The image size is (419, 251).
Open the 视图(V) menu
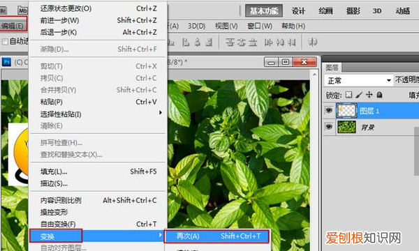pyautogui.click(x=226, y=26)
